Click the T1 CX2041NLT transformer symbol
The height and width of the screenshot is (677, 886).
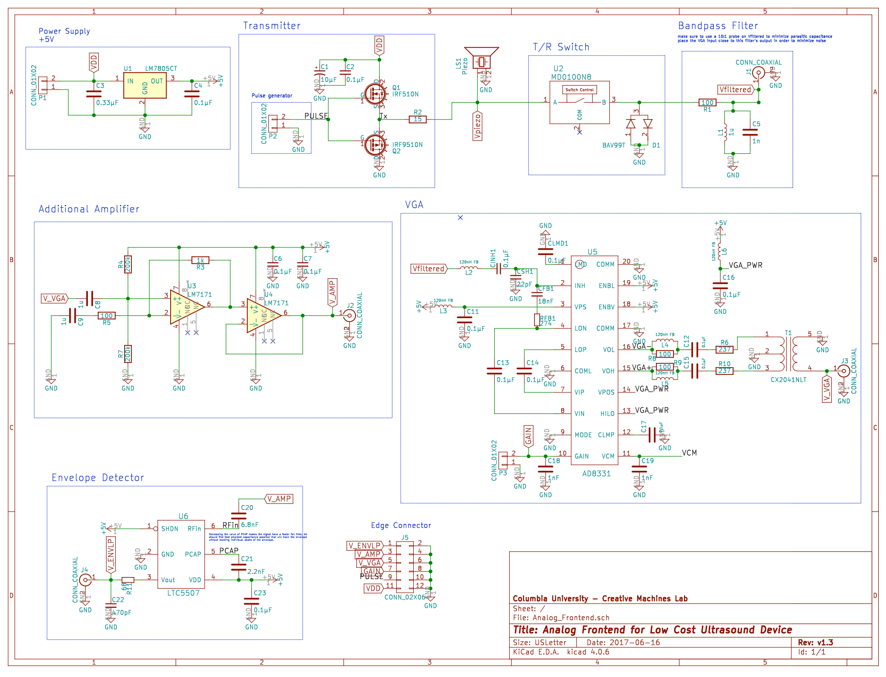(789, 354)
